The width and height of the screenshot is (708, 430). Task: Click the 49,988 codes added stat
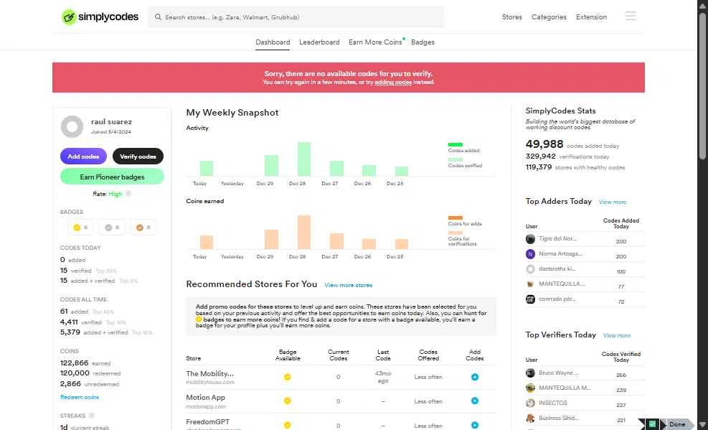(x=544, y=144)
